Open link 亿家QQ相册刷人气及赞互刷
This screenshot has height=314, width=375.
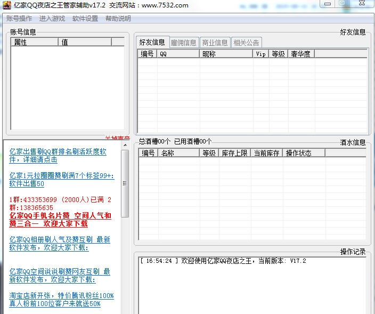tap(60, 244)
